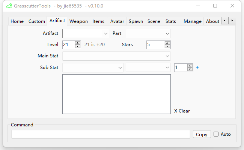This screenshot has width=244, height=150.
Task: Decrease sub stat count with down arrow
Action: [190, 69]
